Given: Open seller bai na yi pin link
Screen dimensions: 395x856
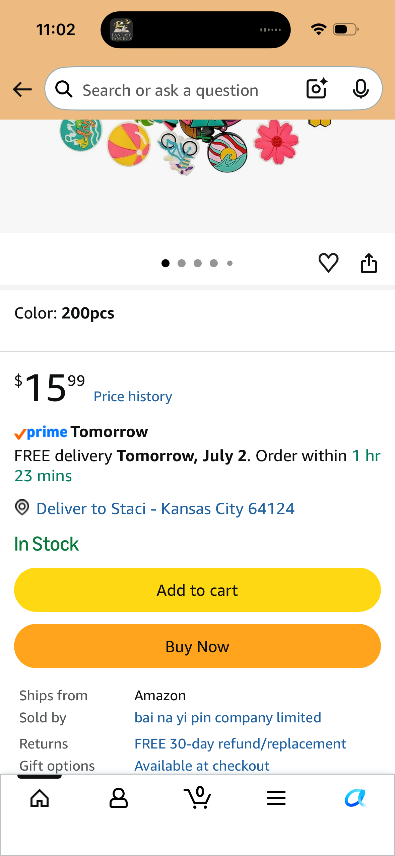Looking at the screenshot, I should click(228, 718).
